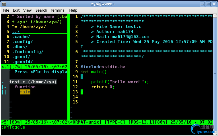Click the 'function' group label
Image resolution: width=218 pixels, height=136 pixels.
coord(25,87)
